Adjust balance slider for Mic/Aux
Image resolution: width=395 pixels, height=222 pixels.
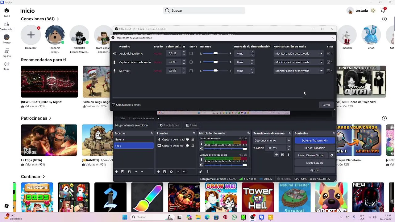215,71
